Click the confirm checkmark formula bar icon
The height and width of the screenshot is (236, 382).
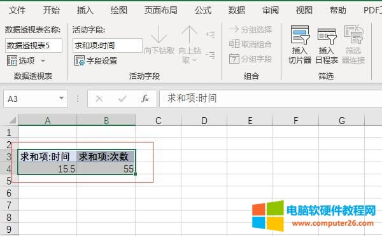click(122, 99)
